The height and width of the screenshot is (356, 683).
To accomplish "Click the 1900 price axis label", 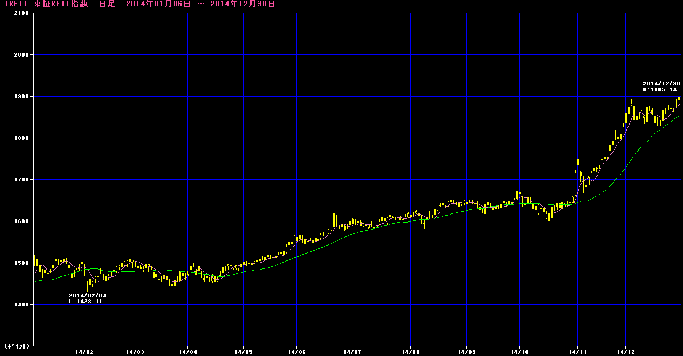I will [21, 97].
